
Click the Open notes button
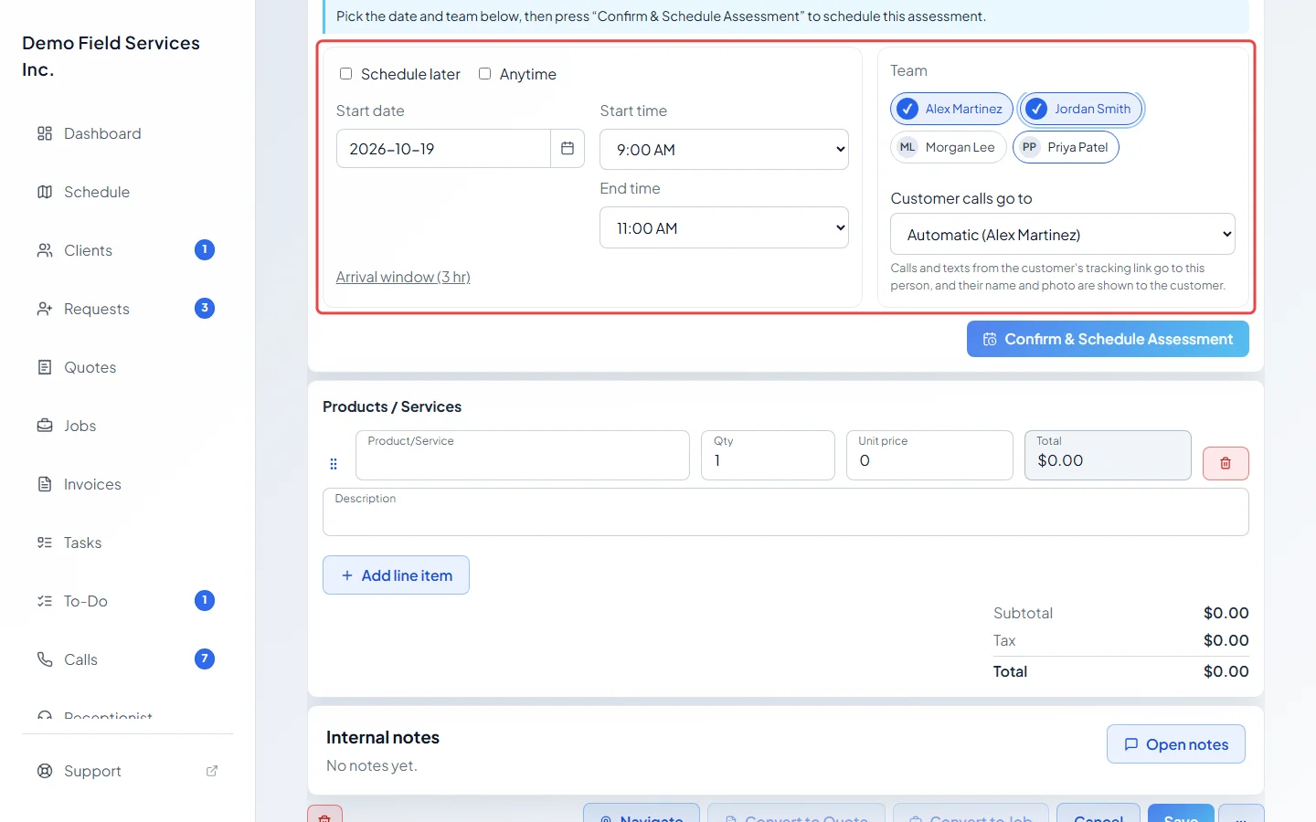[x=1176, y=744]
